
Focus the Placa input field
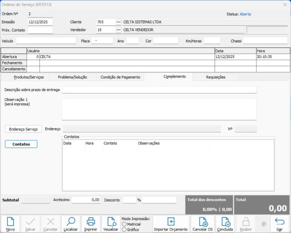coord(102,40)
